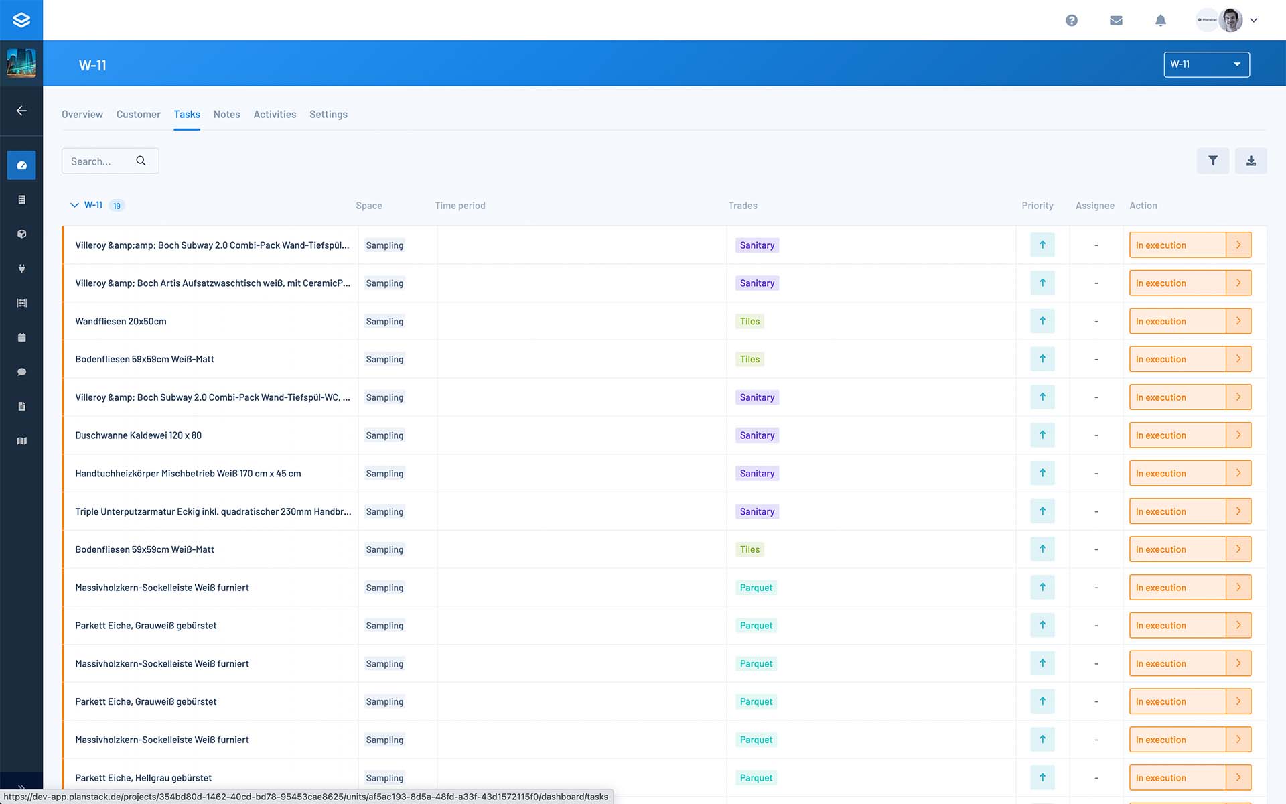The height and width of the screenshot is (804, 1286).
Task: Open the 3D package icon in the sidebar
Action: click(x=21, y=234)
